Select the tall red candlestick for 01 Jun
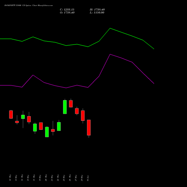 pos(89,128)
